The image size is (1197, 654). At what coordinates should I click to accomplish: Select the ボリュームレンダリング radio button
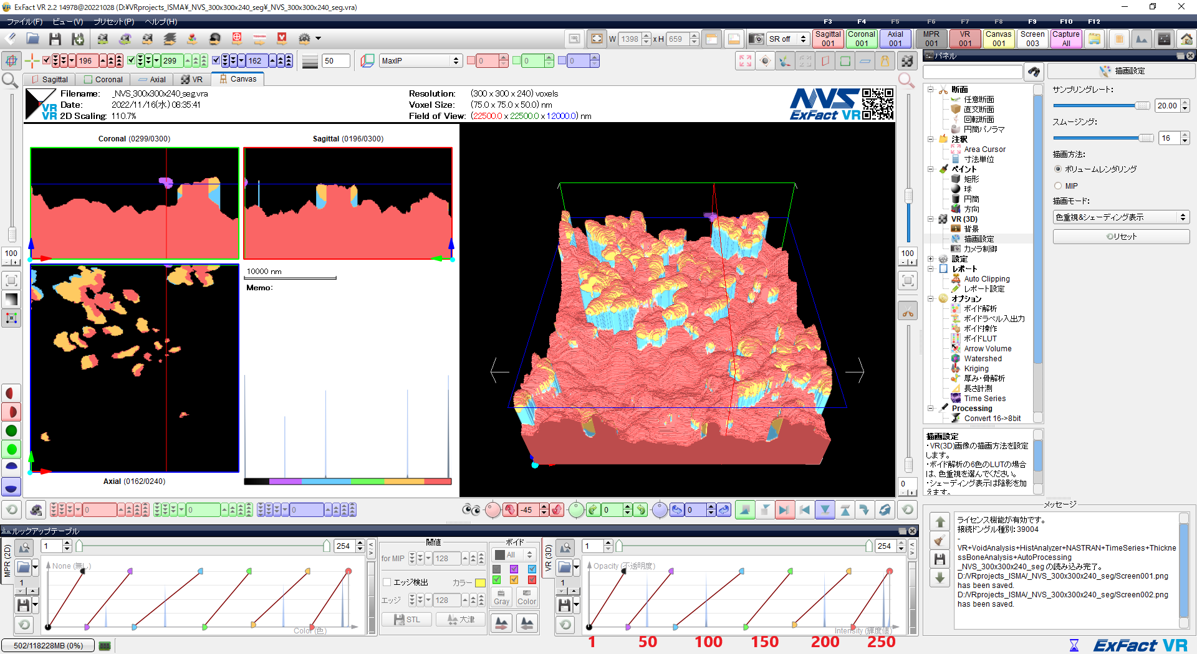point(1058,169)
